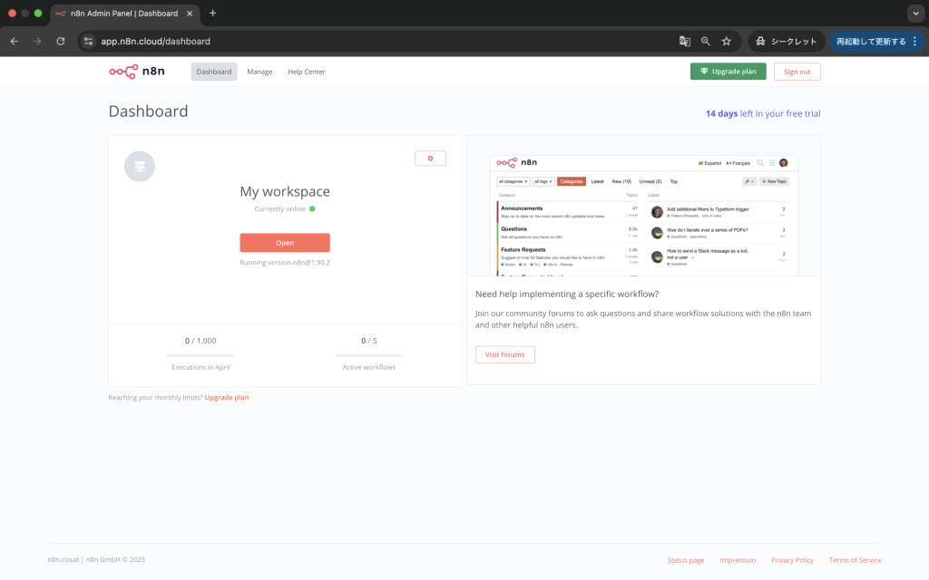Click the translate page icon
Image resolution: width=929 pixels, height=580 pixels.
click(x=685, y=41)
